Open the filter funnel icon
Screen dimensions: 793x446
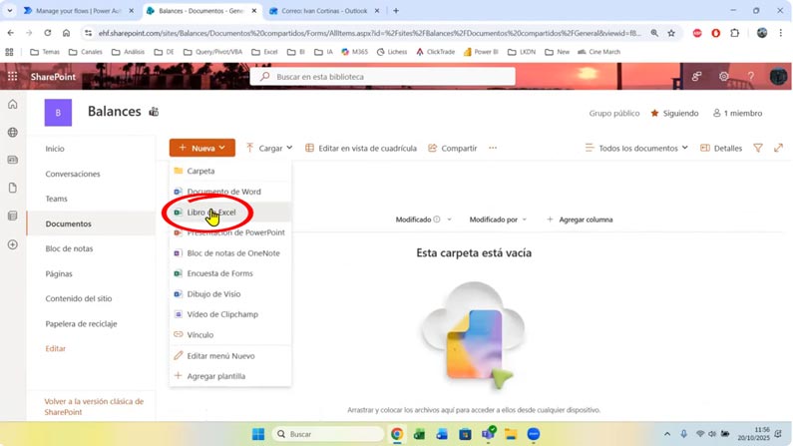click(x=758, y=148)
